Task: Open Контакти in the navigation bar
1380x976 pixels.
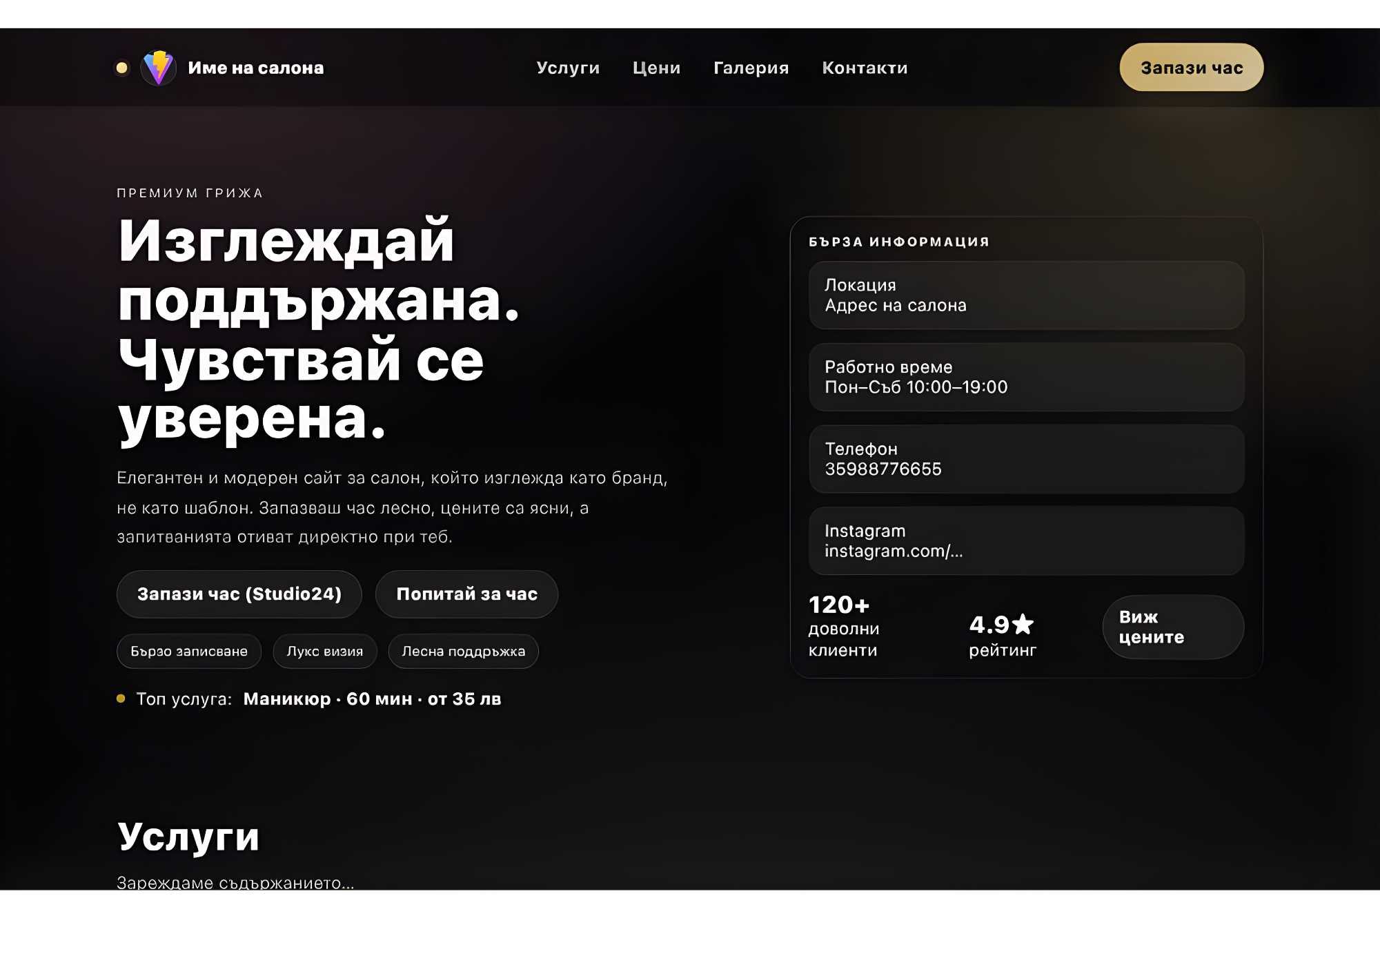Action: tap(864, 67)
